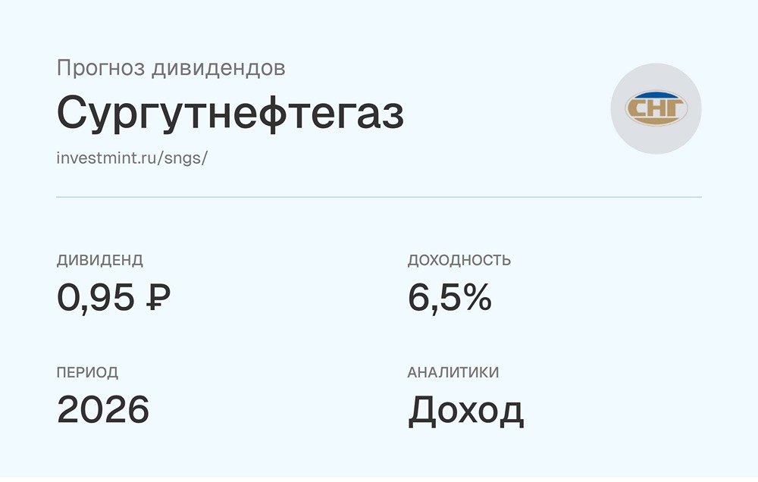Select the Сургутнефтегаз company heading
This screenshot has width=758, height=482.
coord(230,114)
